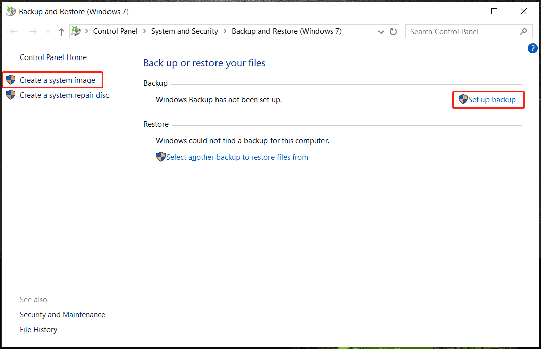Click the Set up backup link
Viewport: 541px width, 349px height.
click(x=492, y=100)
